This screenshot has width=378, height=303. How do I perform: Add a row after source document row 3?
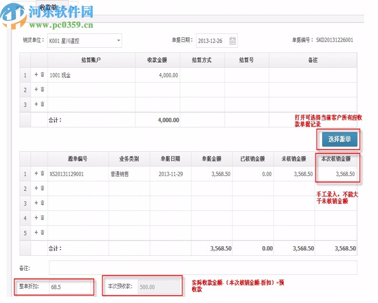coord(36,203)
